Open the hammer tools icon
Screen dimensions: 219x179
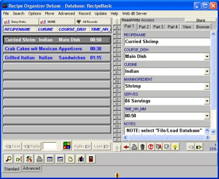click(x=29, y=159)
